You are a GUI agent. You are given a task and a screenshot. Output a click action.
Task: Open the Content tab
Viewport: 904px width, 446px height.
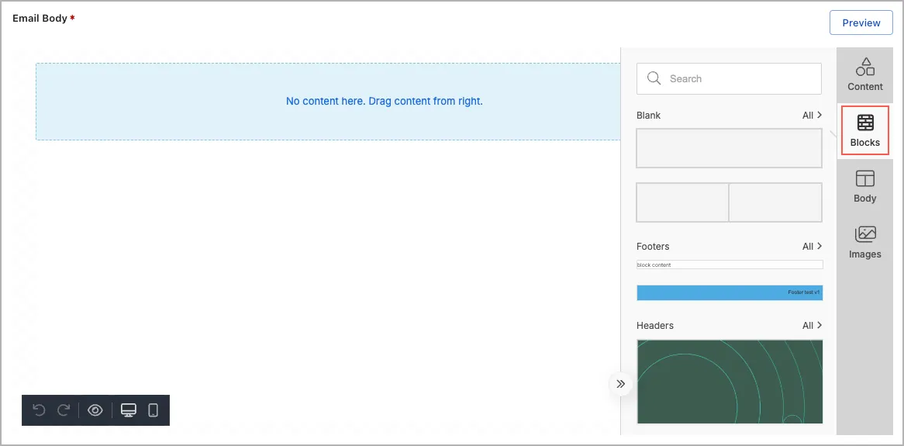point(864,75)
